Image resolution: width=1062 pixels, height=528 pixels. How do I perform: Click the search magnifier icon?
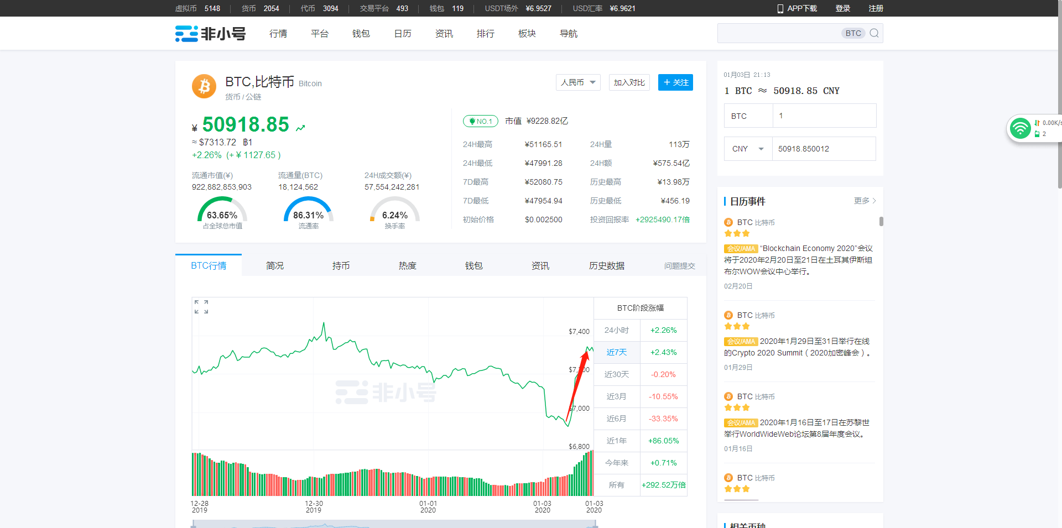[x=874, y=33]
